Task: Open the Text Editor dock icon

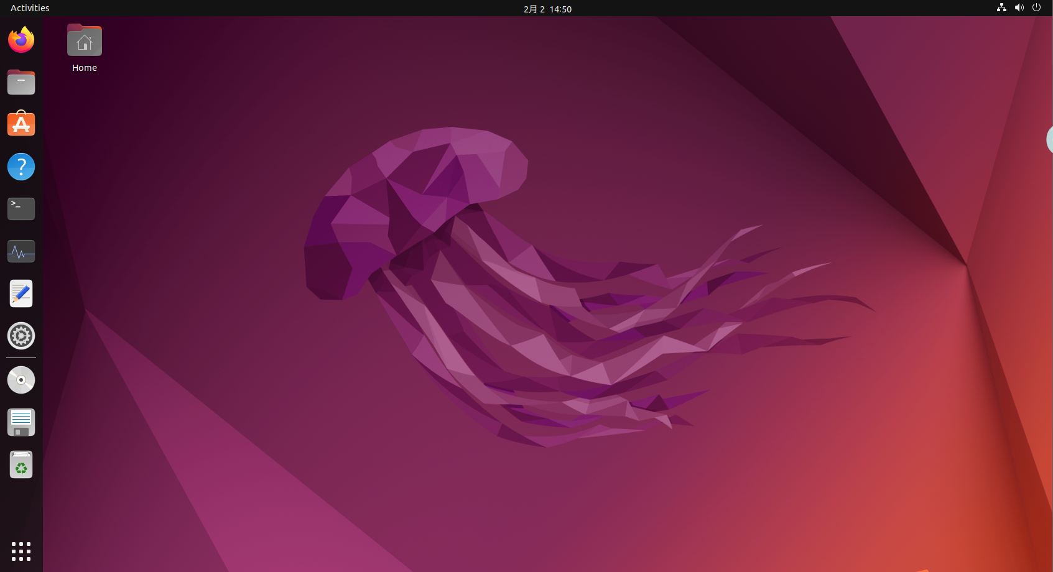Action: 21,293
